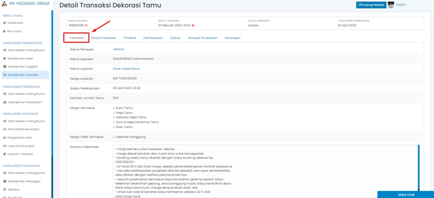Click the Dashboard icon in sidebar
This screenshot has height=198, width=434.
tap(4, 23)
